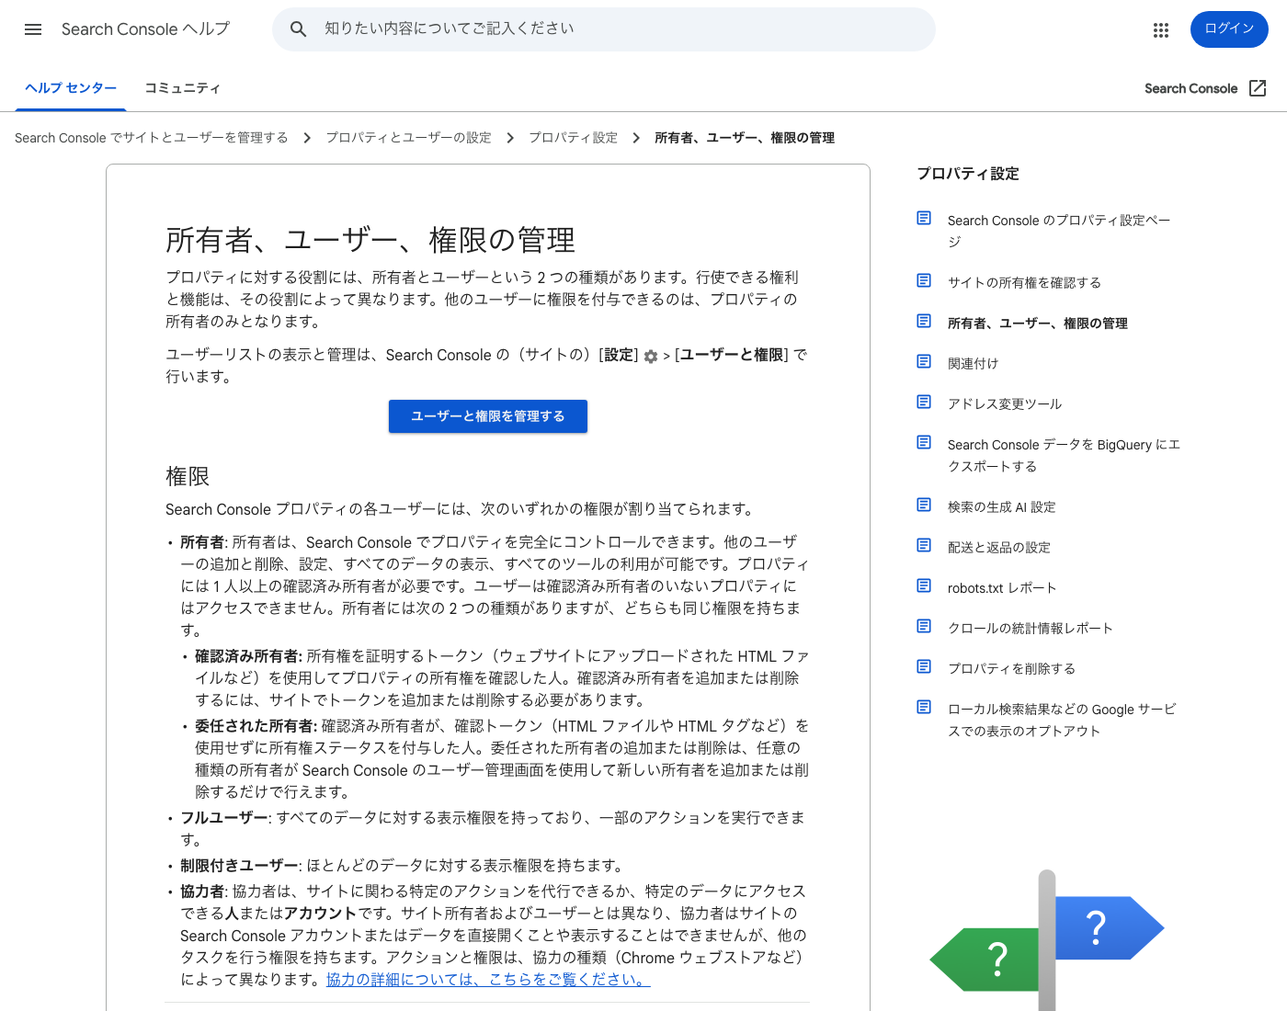Click the bold 確認済み所有者 term
The image size is (1287, 1011).
[x=248, y=656]
